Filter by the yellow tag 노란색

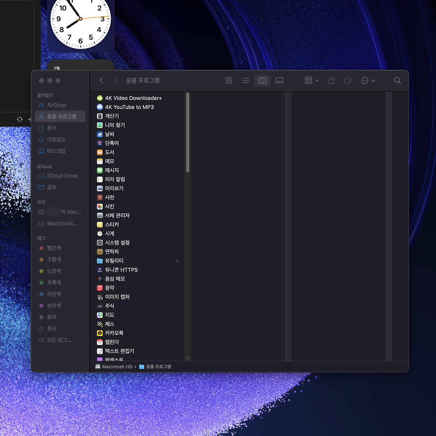pos(60,271)
